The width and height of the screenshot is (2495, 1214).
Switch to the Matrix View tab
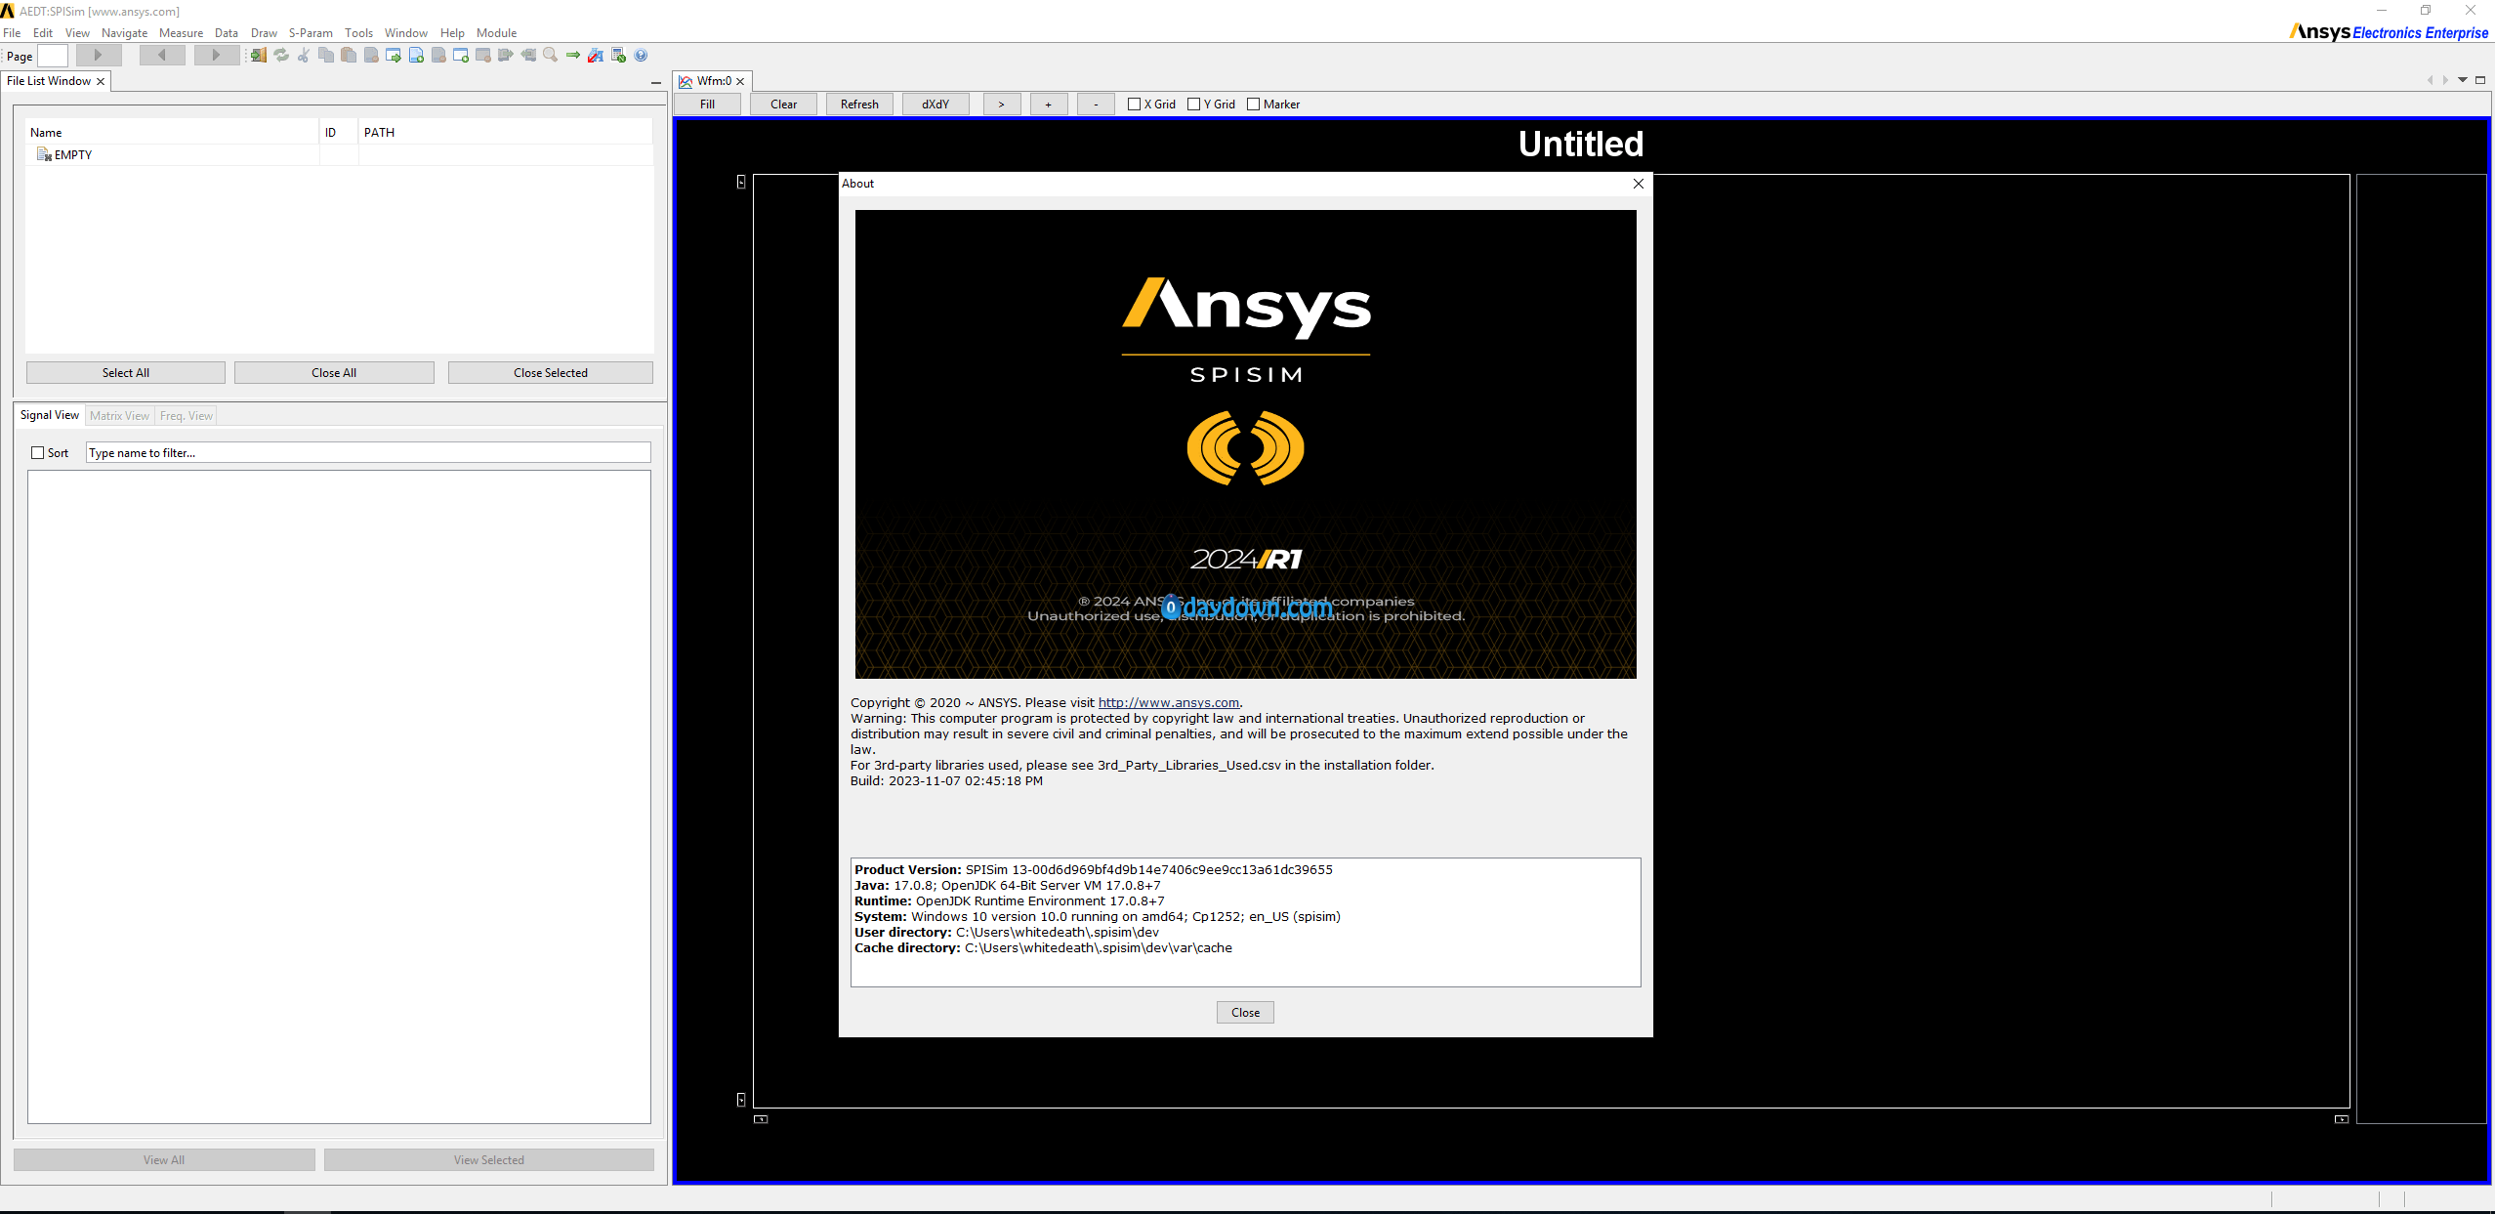pos(119,416)
